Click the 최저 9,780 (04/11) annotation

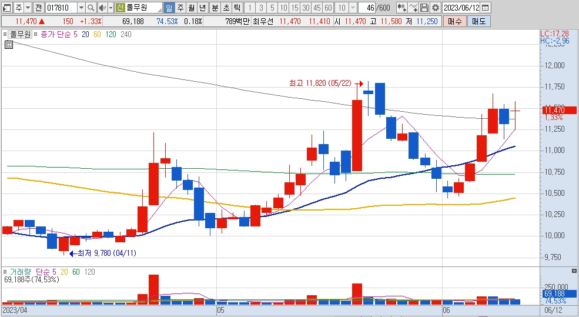click(x=107, y=253)
